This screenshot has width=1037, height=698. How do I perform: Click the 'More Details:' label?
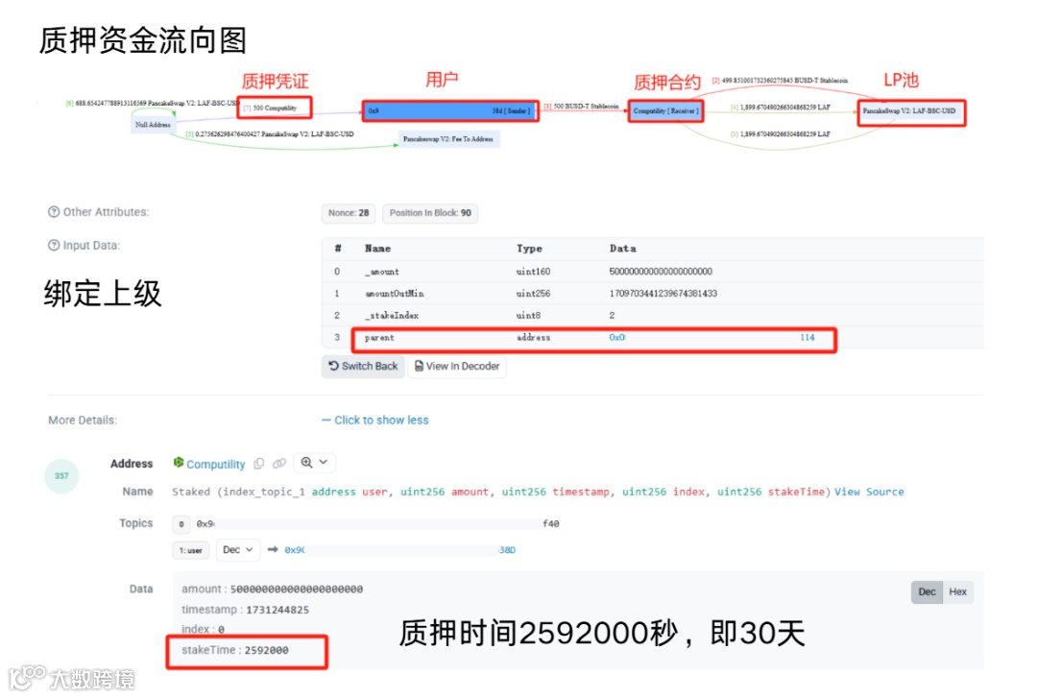point(83,421)
